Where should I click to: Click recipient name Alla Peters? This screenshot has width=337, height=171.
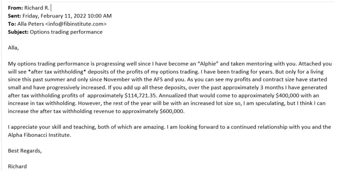[x=31, y=24]
